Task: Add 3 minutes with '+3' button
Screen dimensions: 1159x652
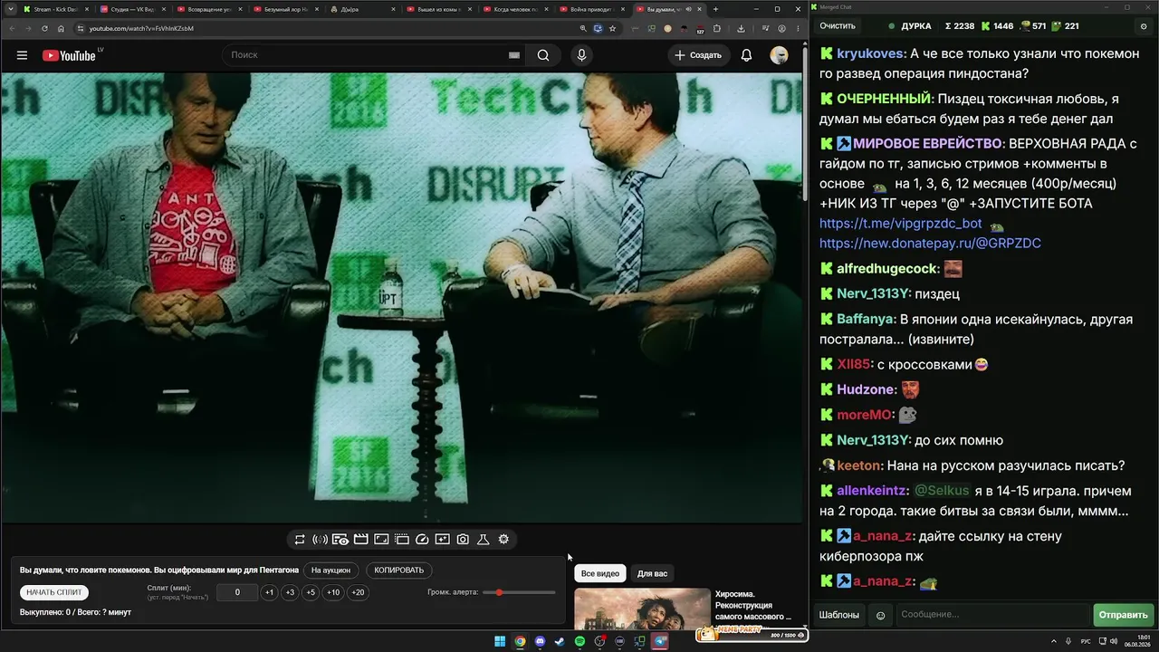Action: 290,592
